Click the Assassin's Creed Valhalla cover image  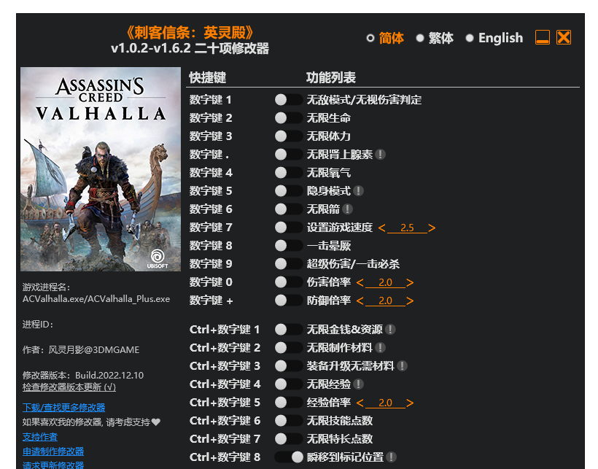(101, 169)
